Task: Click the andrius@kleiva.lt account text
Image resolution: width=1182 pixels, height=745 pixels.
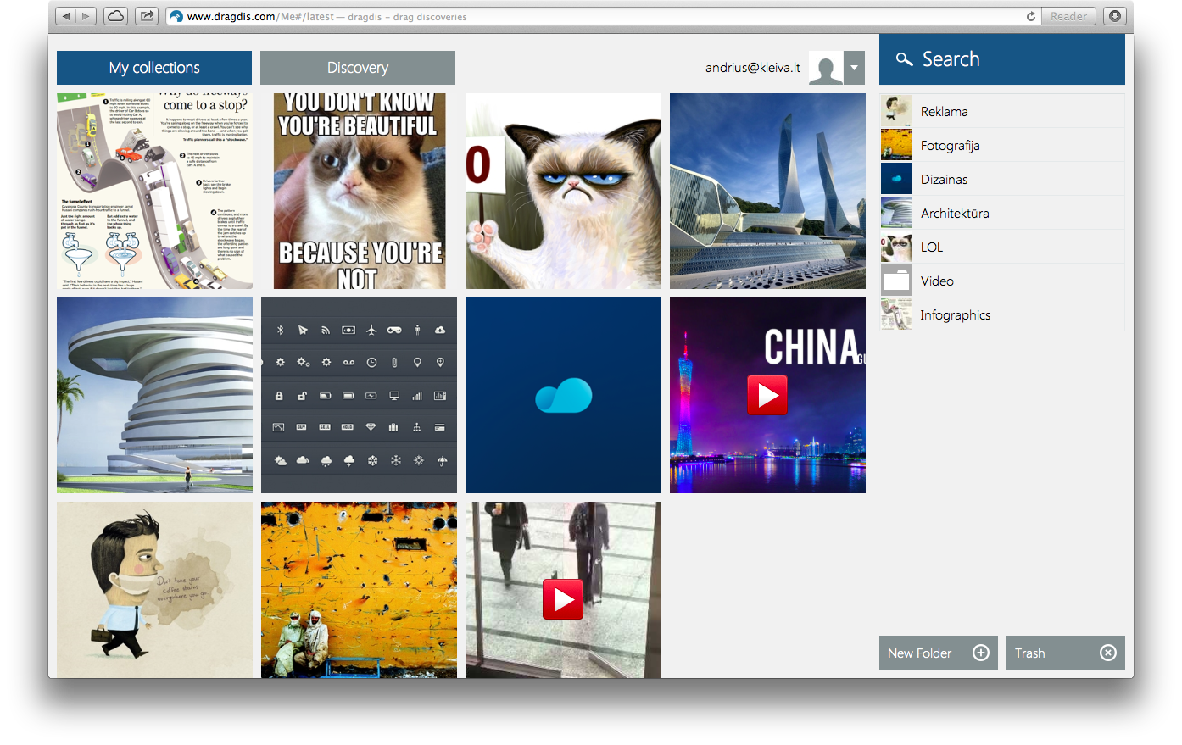Action: click(753, 68)
